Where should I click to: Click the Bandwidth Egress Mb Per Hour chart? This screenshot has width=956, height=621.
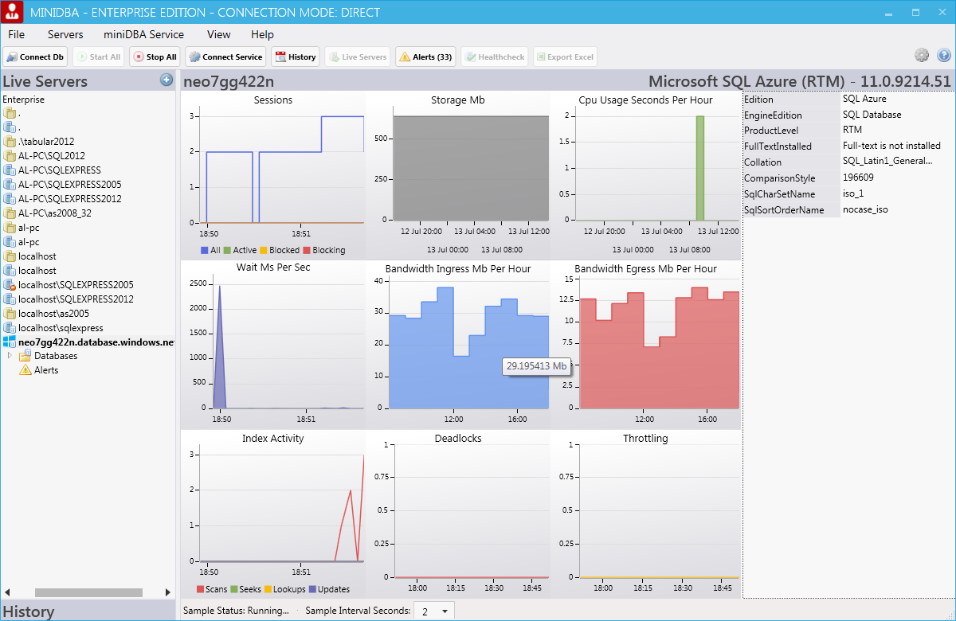click(x=645, y=344)
